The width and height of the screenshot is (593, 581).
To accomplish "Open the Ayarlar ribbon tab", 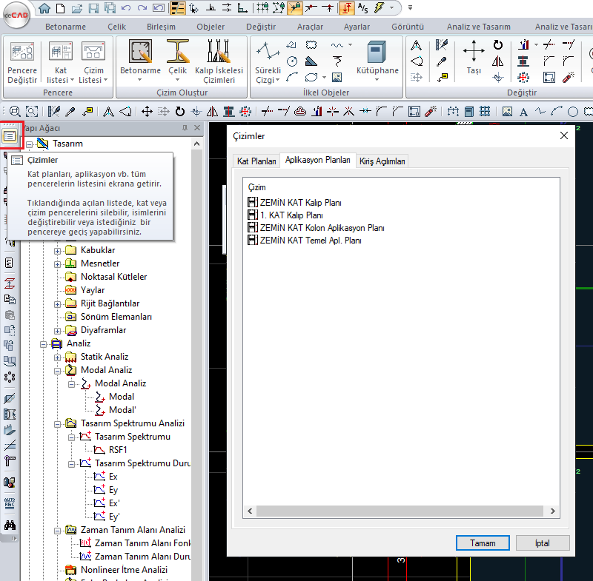I will click(357, 27).
